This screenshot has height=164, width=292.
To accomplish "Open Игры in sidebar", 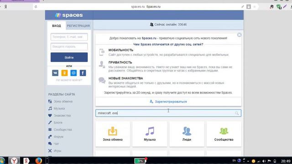I will [57, 151].
